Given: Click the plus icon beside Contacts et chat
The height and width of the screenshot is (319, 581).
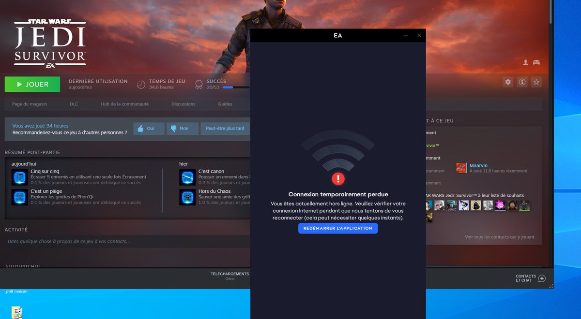Looking at the screenshot, I should click(542, 278).
